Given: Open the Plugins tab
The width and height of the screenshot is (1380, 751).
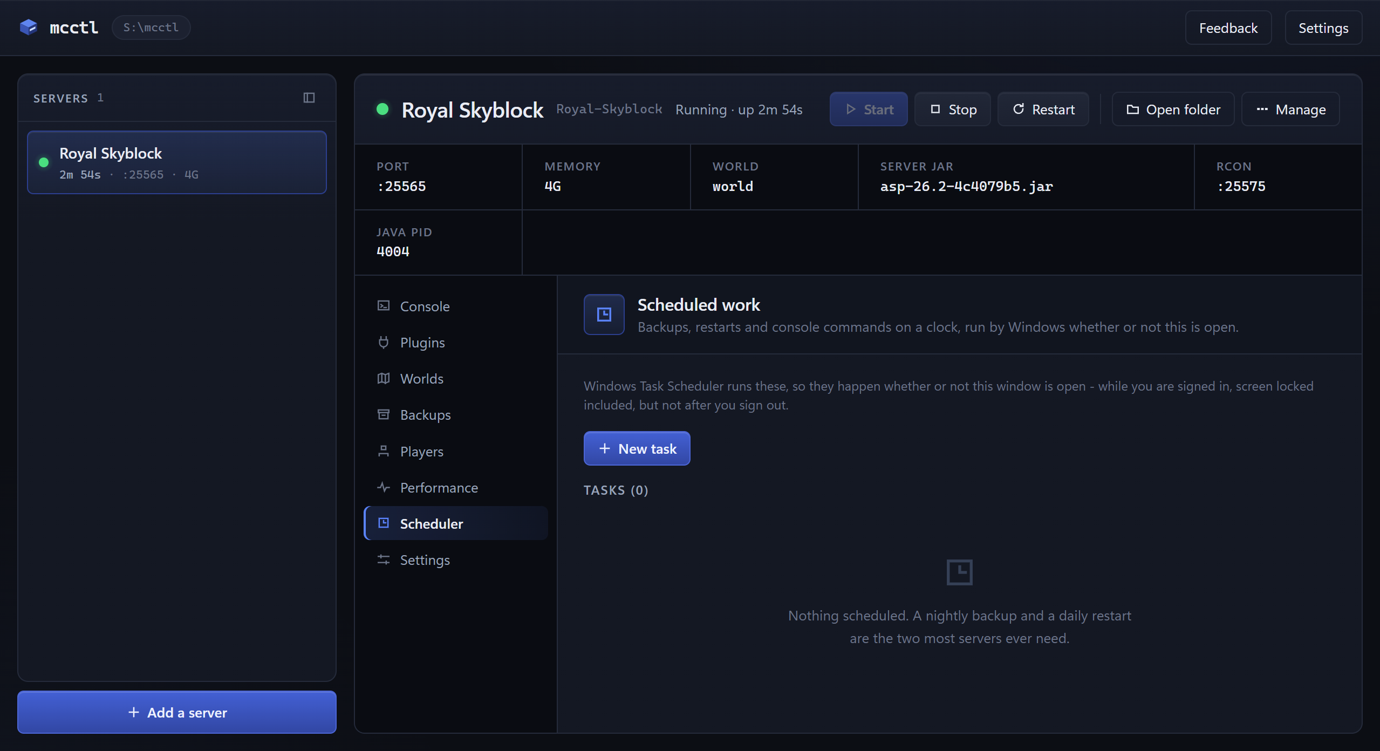Looking at the screenshot, I should [456, 343].
